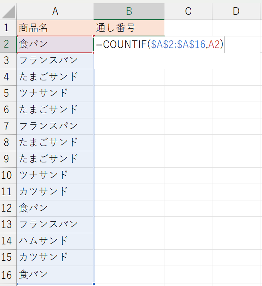Click the COUNTIF formula in cell B2
The image size is (262, 286).
click(x=160, y=44)
